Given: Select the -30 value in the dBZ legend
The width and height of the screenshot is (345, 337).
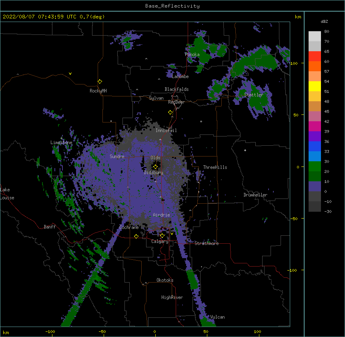Looking at the screenshot, I should pyautogui.click(x=328, y=211).
